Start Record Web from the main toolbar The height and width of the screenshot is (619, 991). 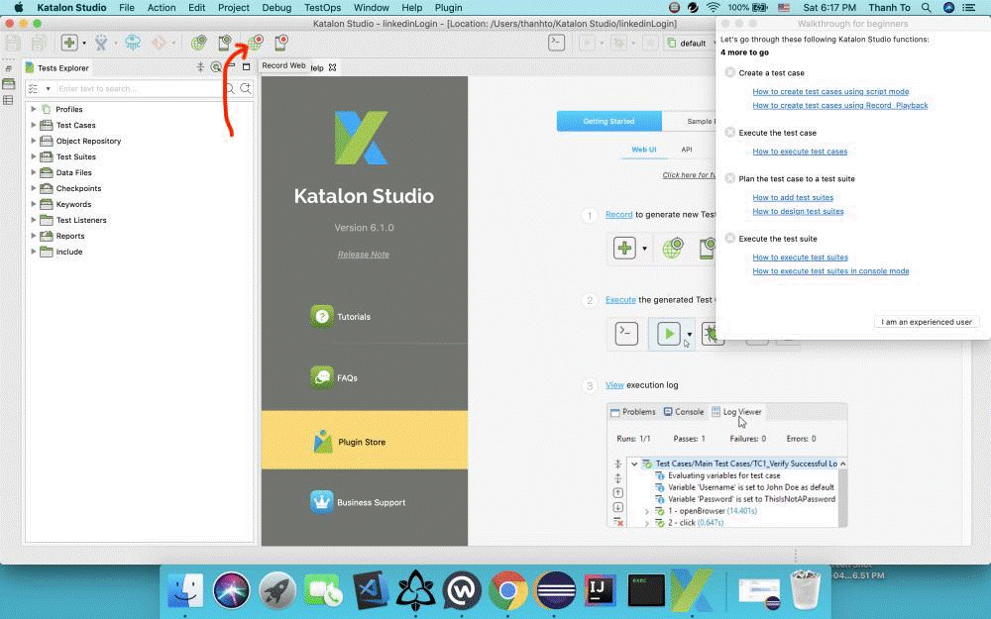pos(255,43)
